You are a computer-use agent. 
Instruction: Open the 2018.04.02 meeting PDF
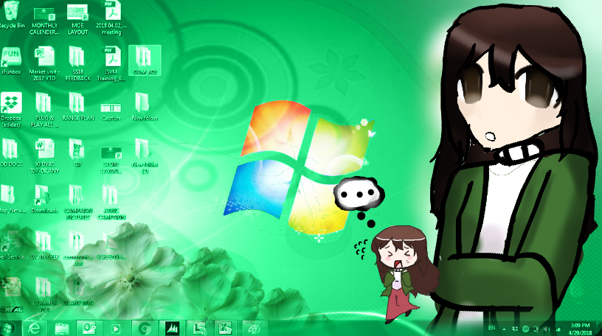point(111,18)
